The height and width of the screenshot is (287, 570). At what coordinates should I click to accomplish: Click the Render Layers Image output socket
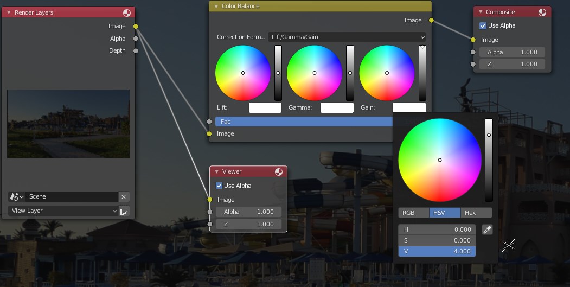coord(136,26)
